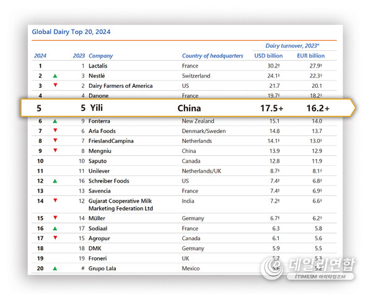Click the company name 'Unilever'
Image resolution: width=371 pixels, height=294 pixels.
coord(99,171)
